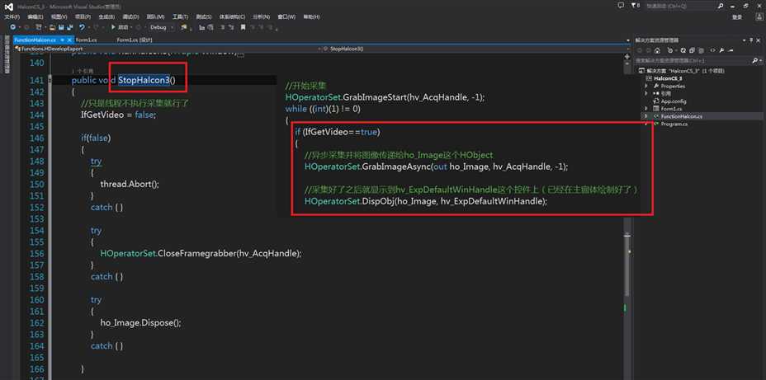The image size is (766, 380).
Task: Click the thread.Abort(); code line
Action: 130,185
